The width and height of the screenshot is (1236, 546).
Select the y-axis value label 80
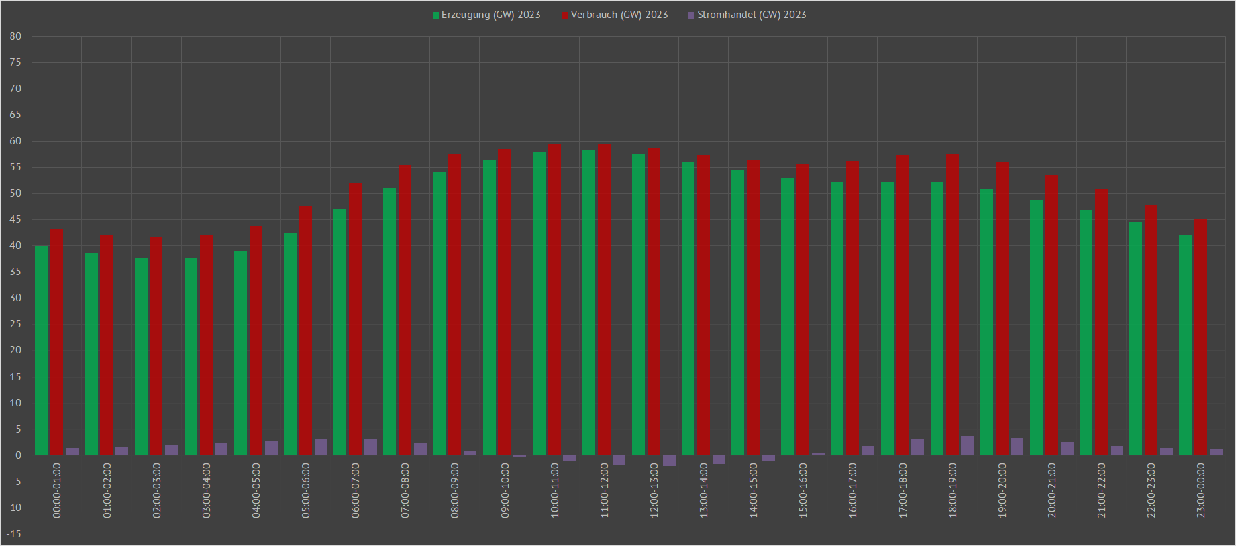point(15,36)
